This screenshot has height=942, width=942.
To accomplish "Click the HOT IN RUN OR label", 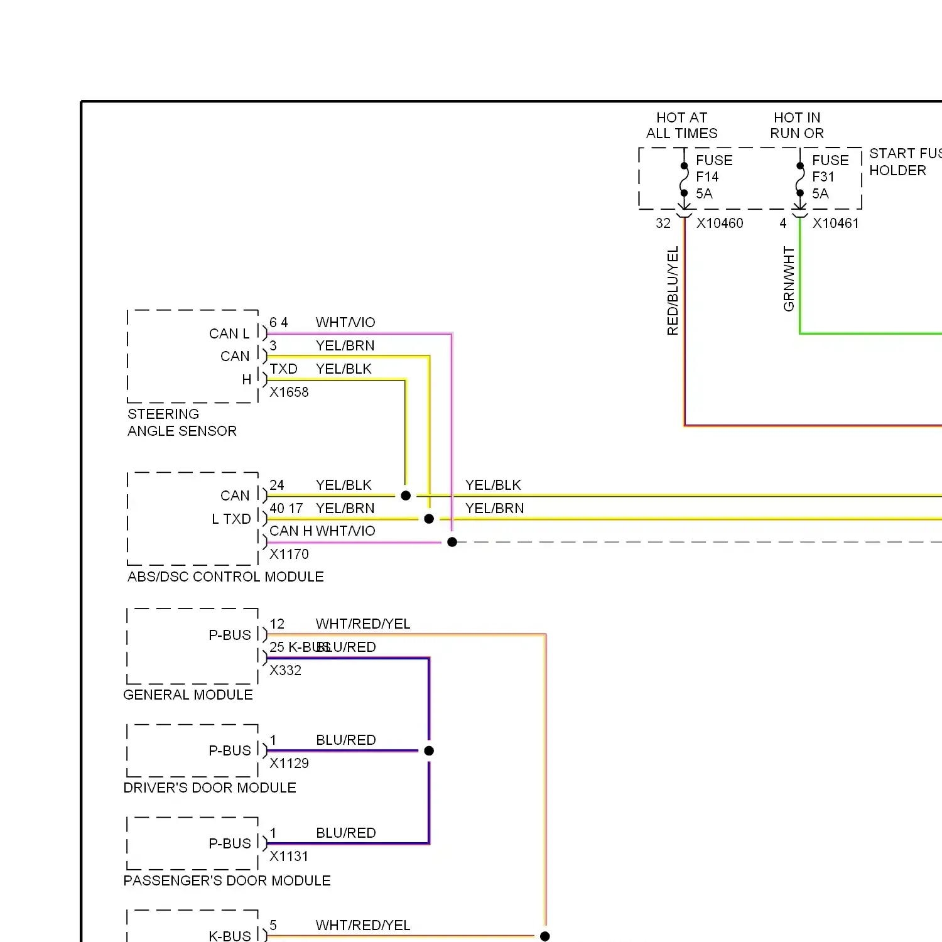I will point(797,126).
